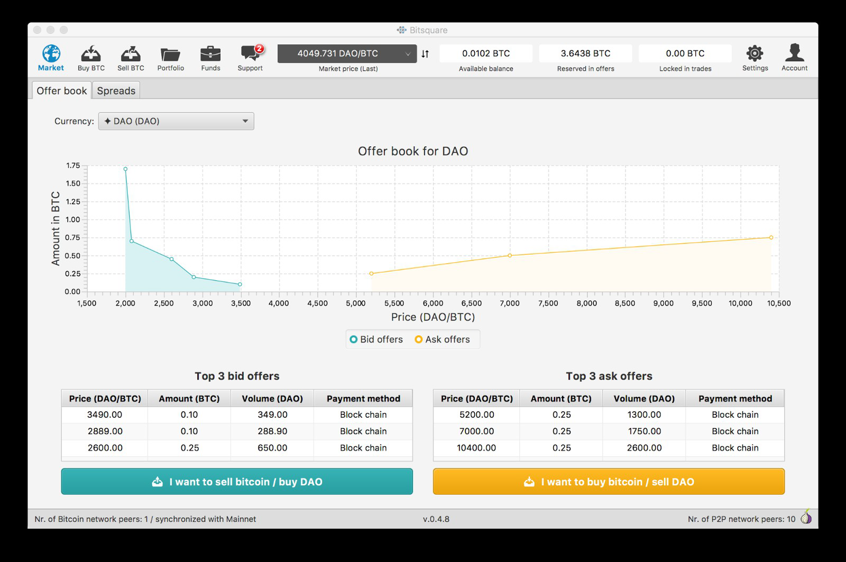Image resolution: width=846 pixels, height=562 pixels.
Task: Select the Offer book tab
Action: click(61, 90)
